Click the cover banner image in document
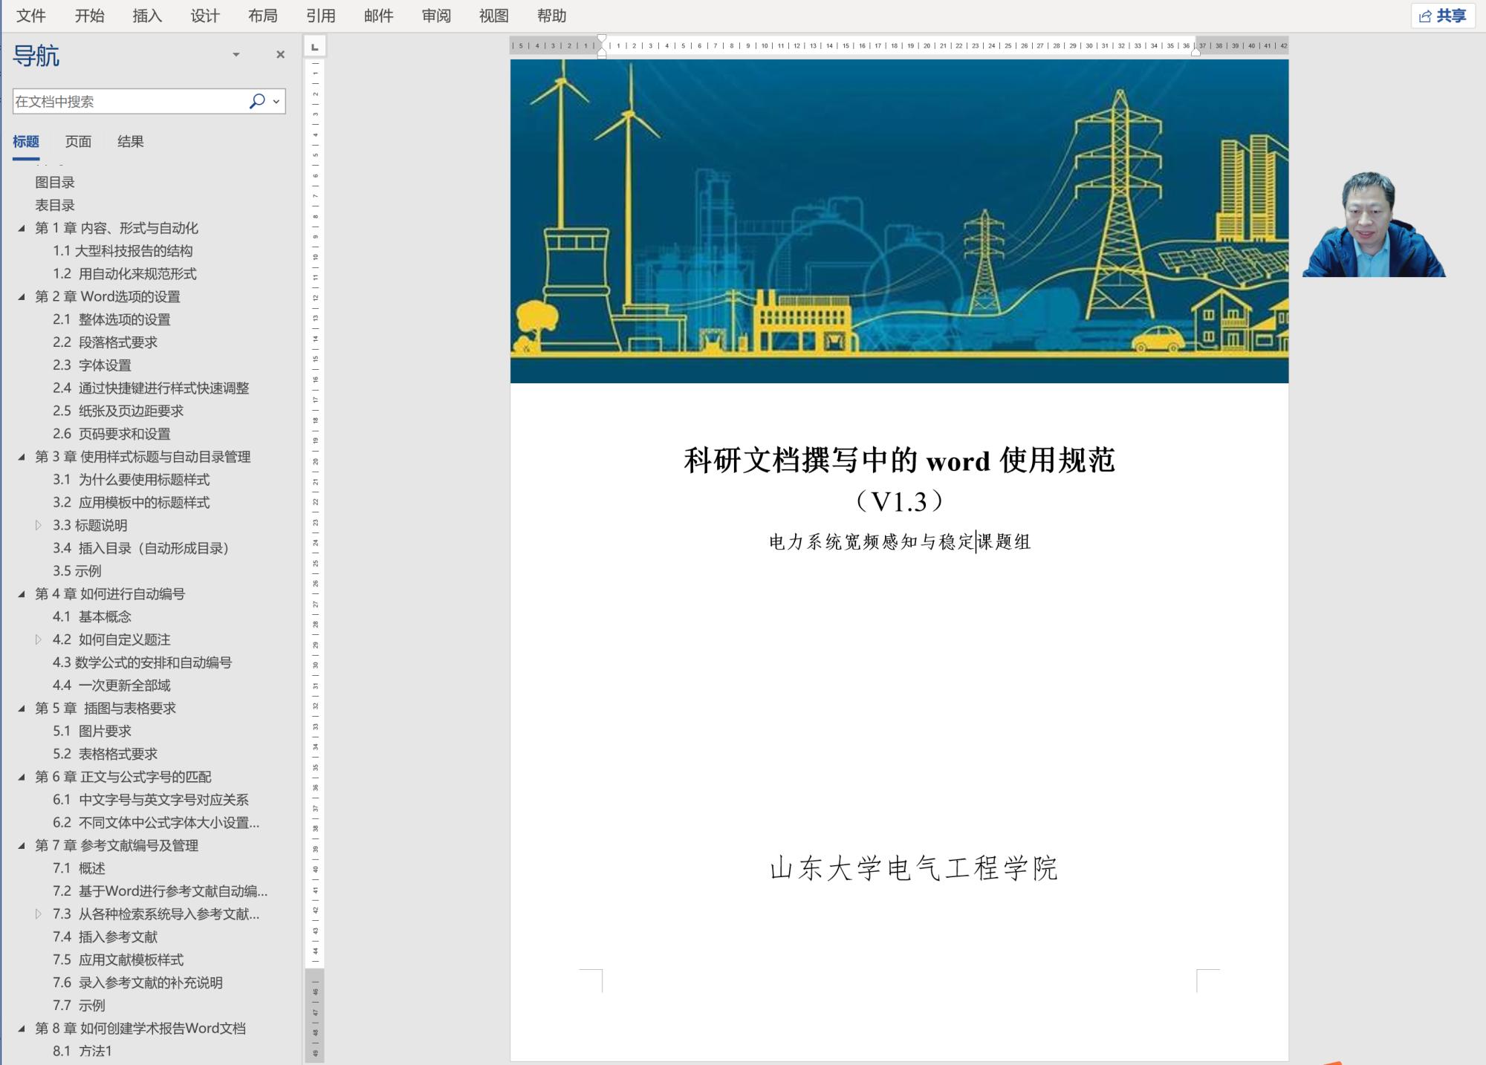The height and width of the screenshot is (1065, 1486). [x=899, y=221]
